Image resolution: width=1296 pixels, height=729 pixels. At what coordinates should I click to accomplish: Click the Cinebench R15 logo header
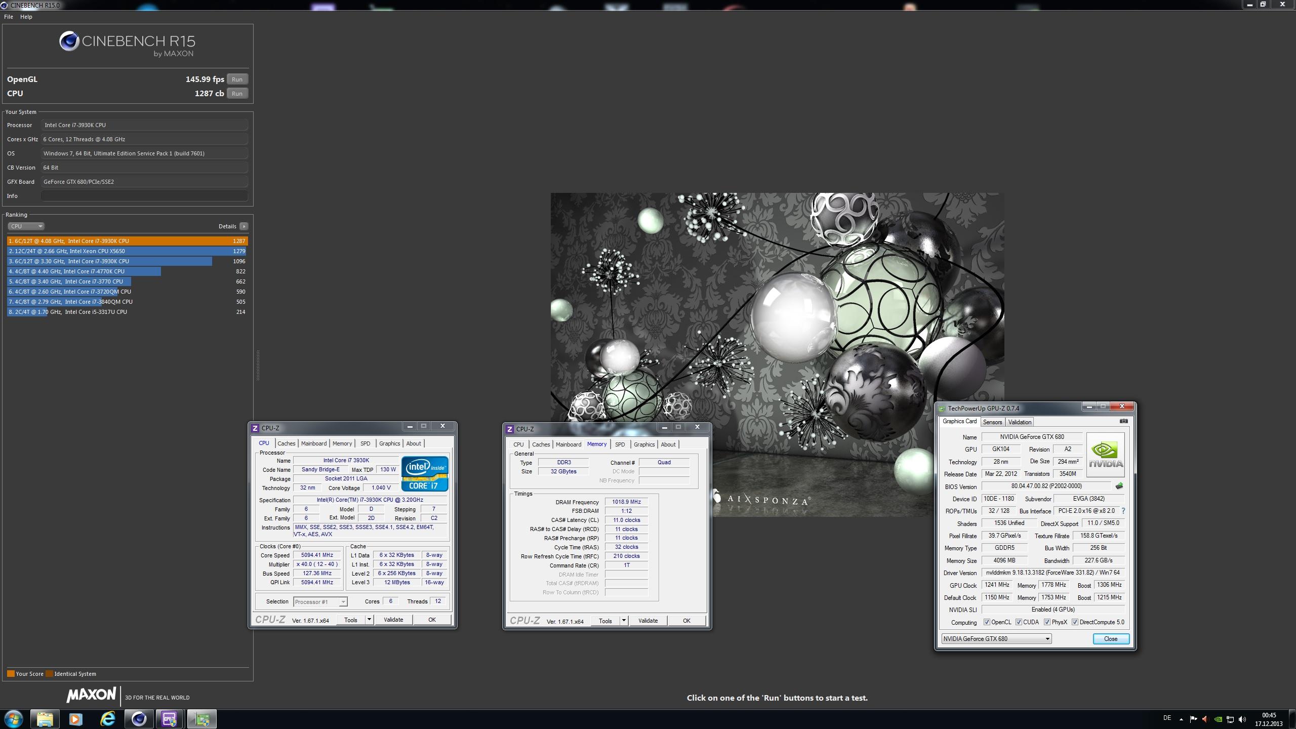(127, 44)
